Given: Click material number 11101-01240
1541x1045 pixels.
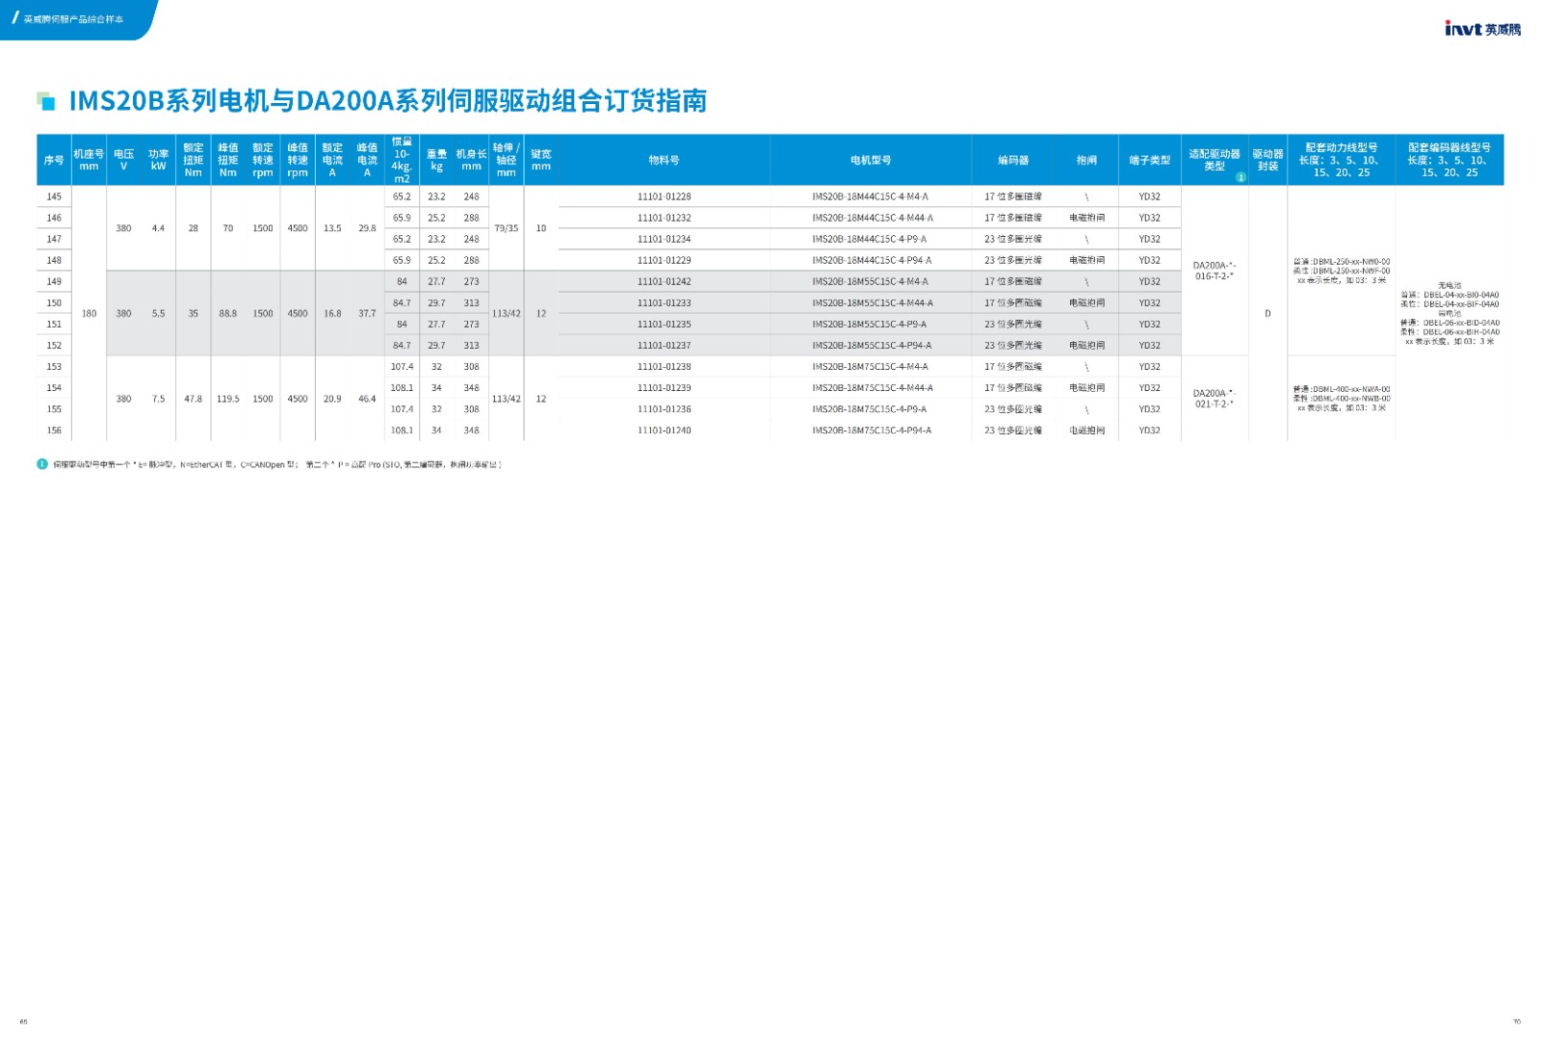Looking at the screenshot, I should coord(664,431).
